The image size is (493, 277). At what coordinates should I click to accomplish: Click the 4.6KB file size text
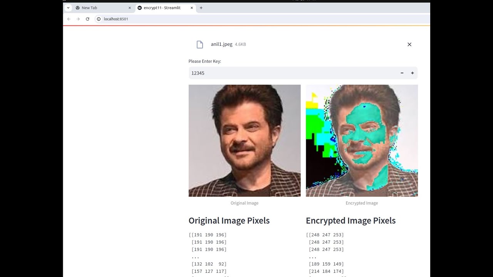point(240,45)
